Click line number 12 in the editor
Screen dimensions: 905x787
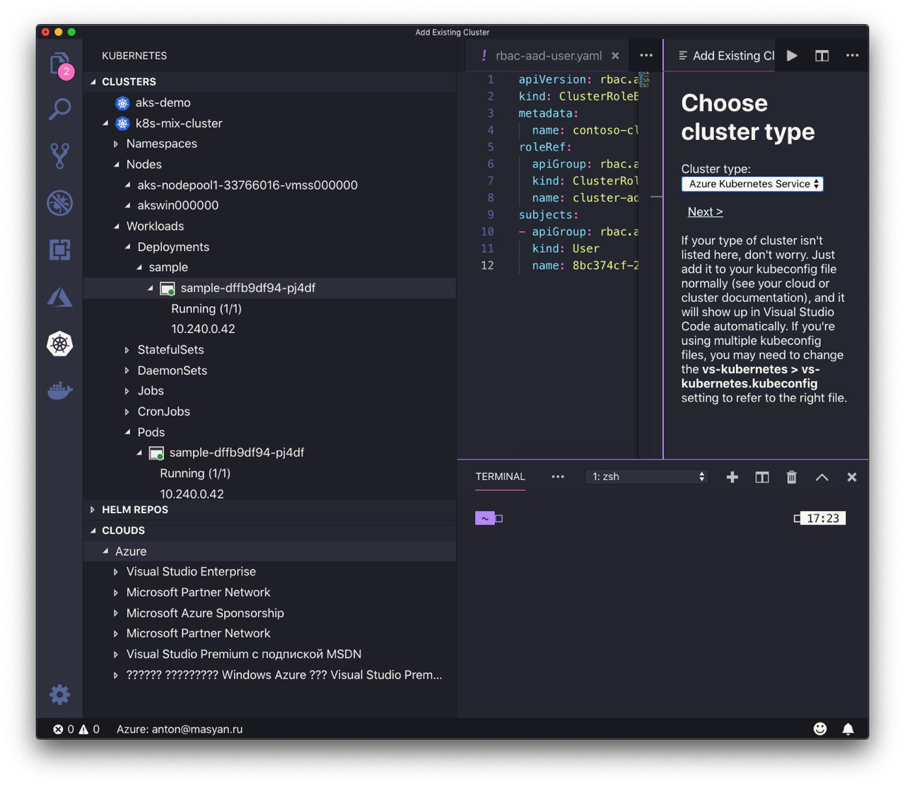(487, 265)
